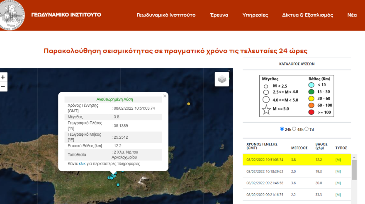
Task: Select the 08/02/2022 10:18:29.62 event row
Action: [x=297, y=171]
